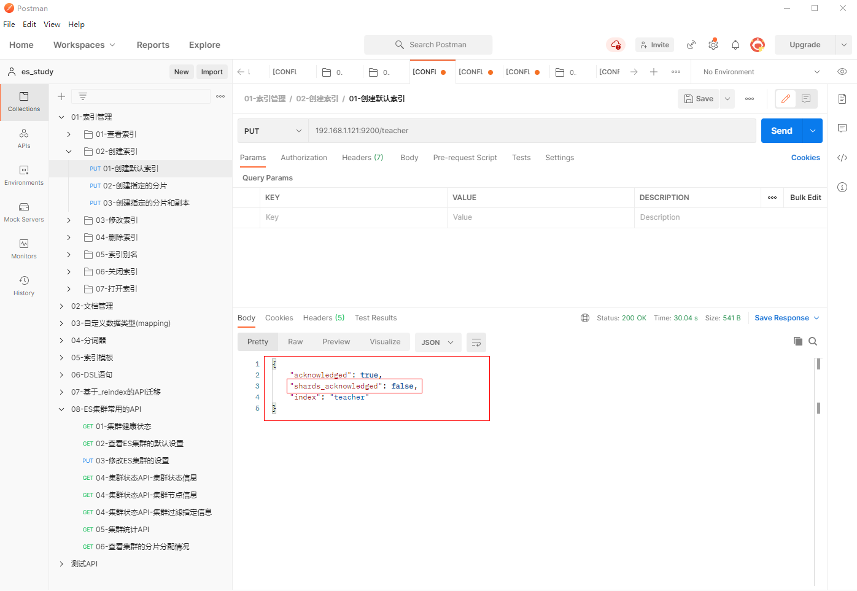Open request History in sidebar
The height and width of the screenshot is (591, 857).
[24, 285]
